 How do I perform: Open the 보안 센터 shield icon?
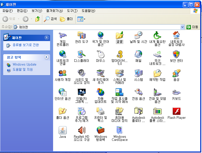coord(176,54)
